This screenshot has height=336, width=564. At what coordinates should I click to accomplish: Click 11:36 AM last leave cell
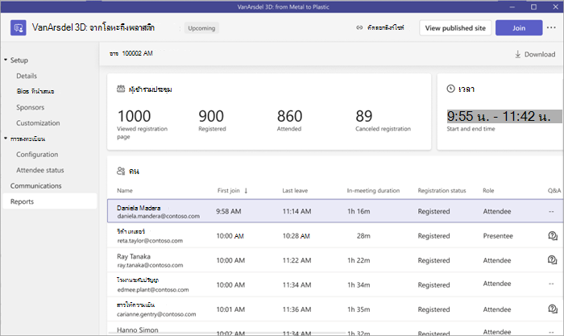(297, 309)
